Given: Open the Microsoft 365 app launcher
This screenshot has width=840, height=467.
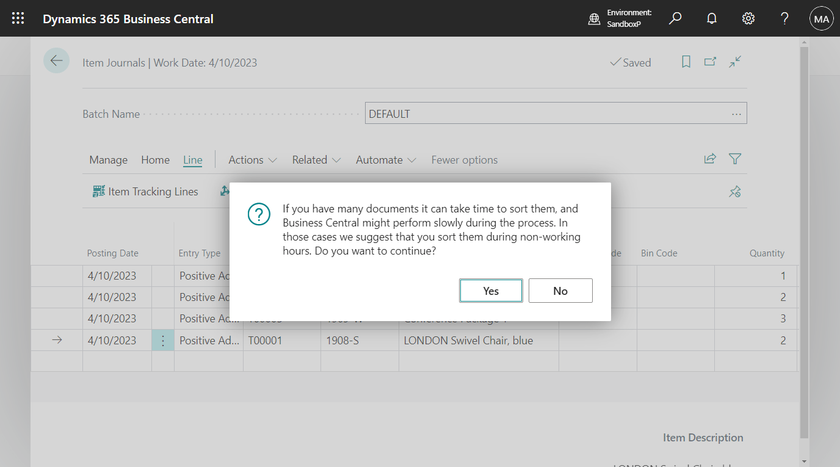Looking at the screenshot, I should (x=18, y=18).
